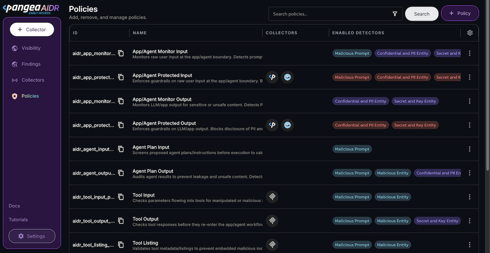Open the three-dot menu for App/Agent Monitor Output
The width and height of the screenshot is (490, 253).
click(470, 101)
